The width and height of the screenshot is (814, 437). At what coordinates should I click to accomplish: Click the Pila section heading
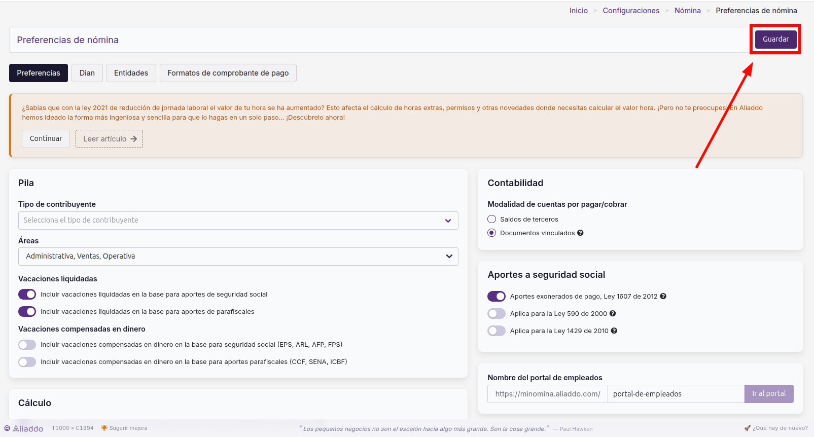coord(26,183)
